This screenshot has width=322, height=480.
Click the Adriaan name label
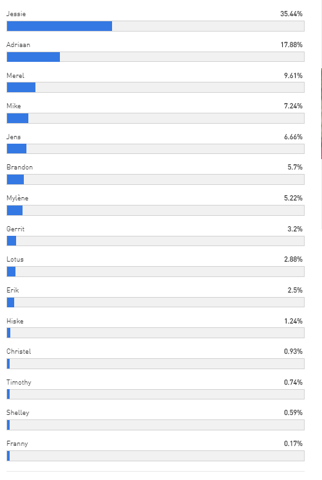coord(19,44)
